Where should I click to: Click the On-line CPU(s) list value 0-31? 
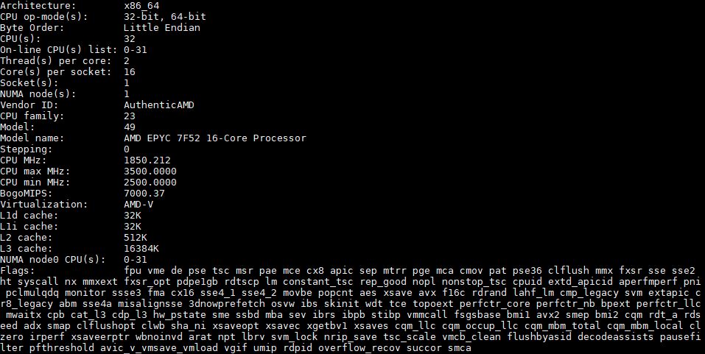[136, 49]
